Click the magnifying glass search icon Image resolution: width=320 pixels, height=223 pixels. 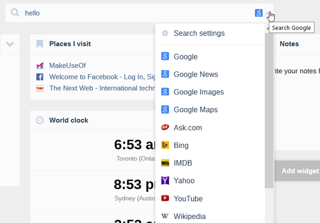(15, 13)
